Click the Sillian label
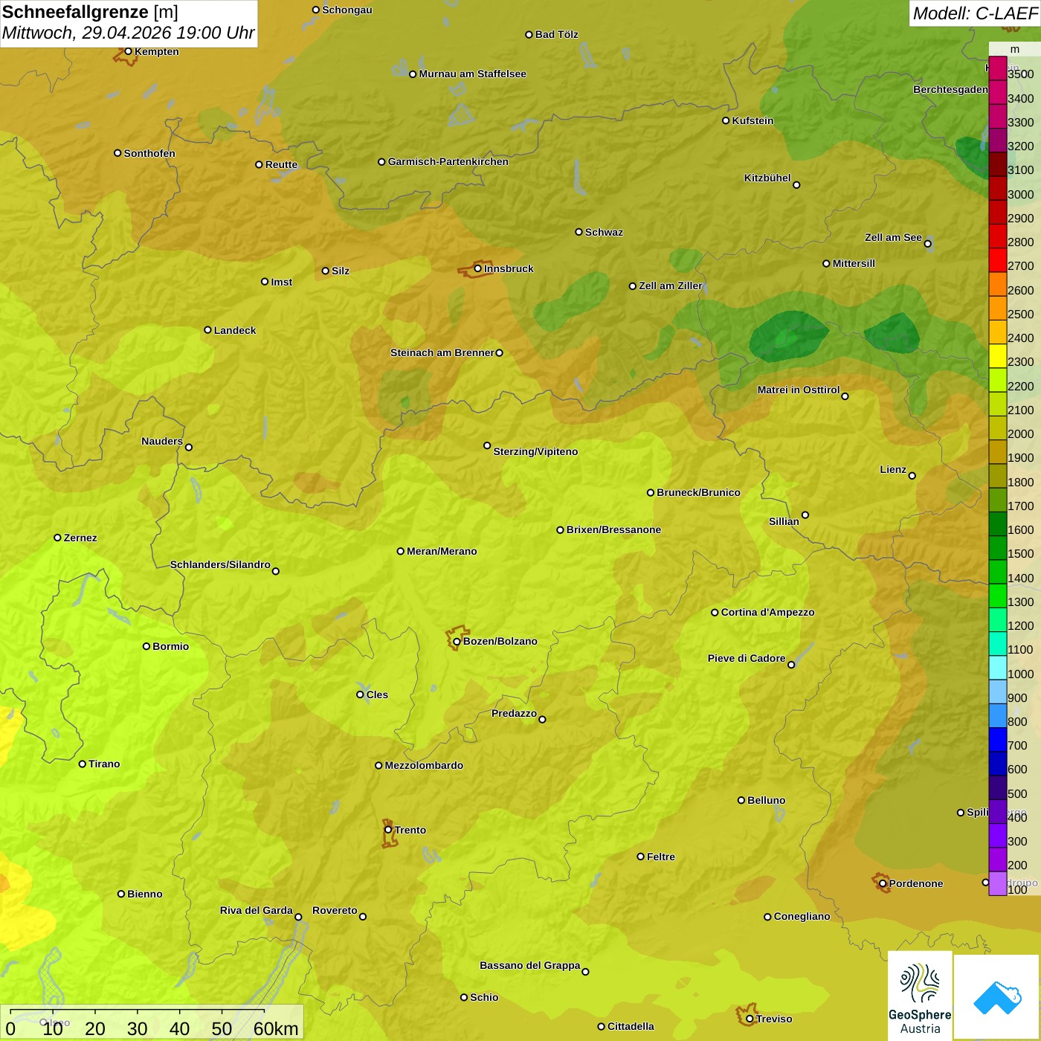The height and width of the screenshot is (1041, 1041). pos(784,521)
